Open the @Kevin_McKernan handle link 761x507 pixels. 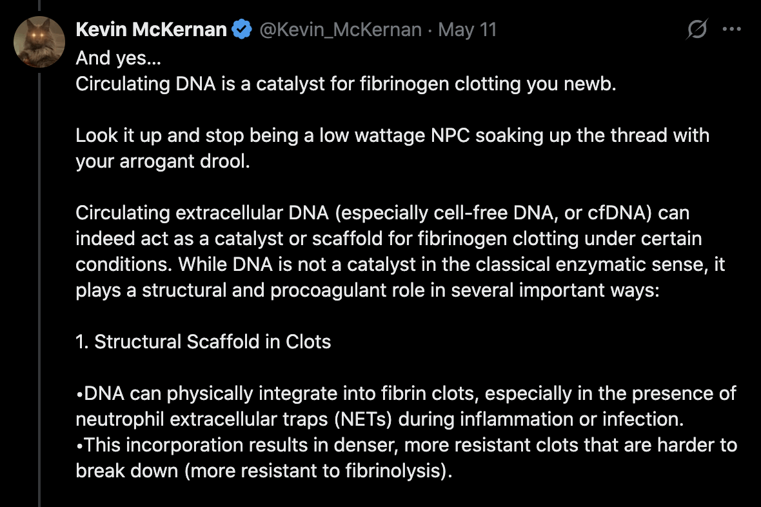(341, 30)
